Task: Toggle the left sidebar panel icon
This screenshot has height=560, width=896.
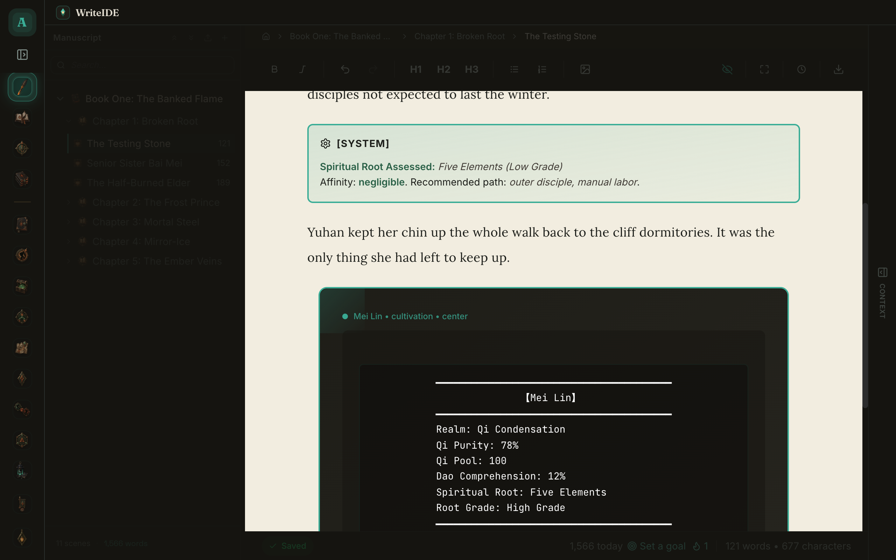Action: [22, 55]
